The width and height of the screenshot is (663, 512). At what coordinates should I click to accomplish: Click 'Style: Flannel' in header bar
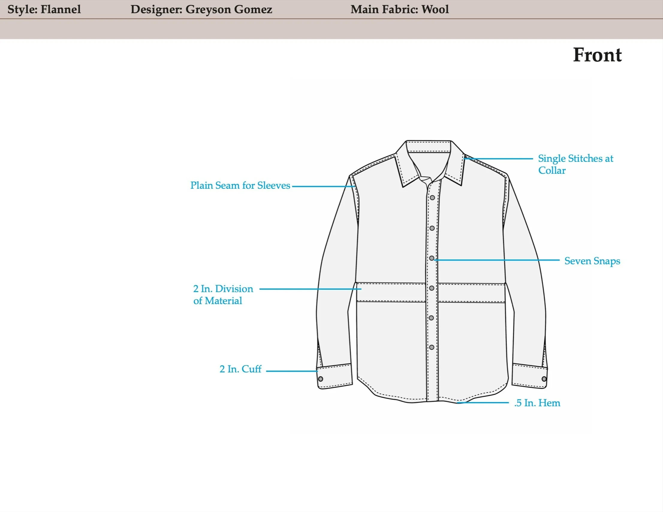[44, 9]
